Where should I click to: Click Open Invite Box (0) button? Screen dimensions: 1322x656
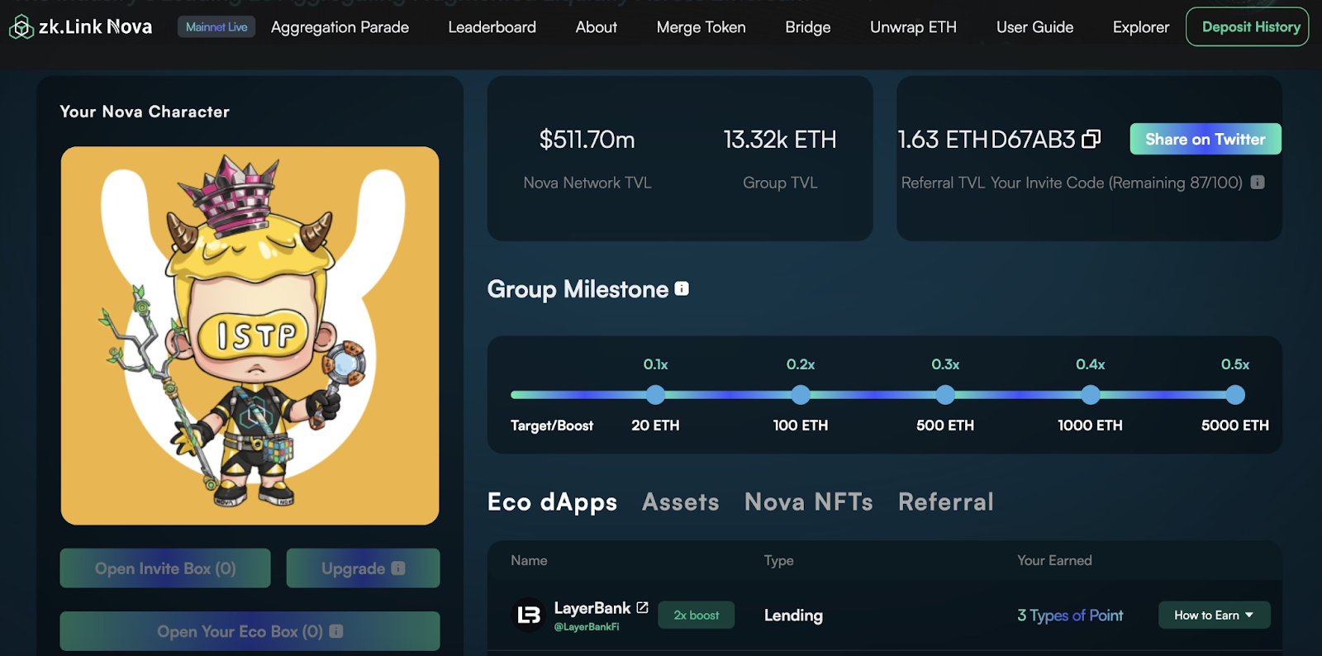(165, 568)
